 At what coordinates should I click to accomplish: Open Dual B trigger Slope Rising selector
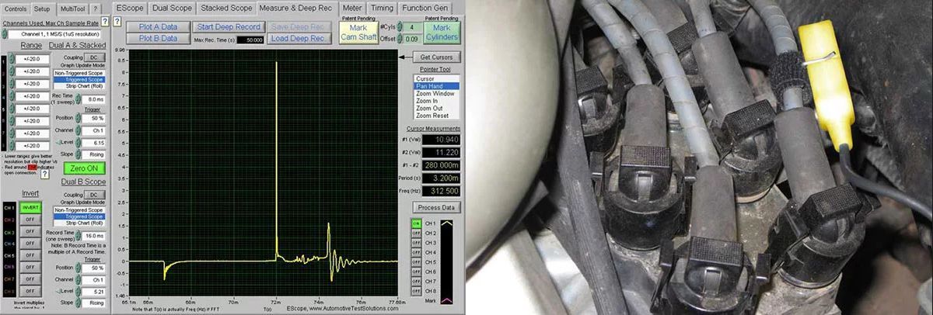93,302
